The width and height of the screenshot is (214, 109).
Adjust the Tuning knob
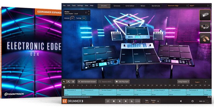84,18
